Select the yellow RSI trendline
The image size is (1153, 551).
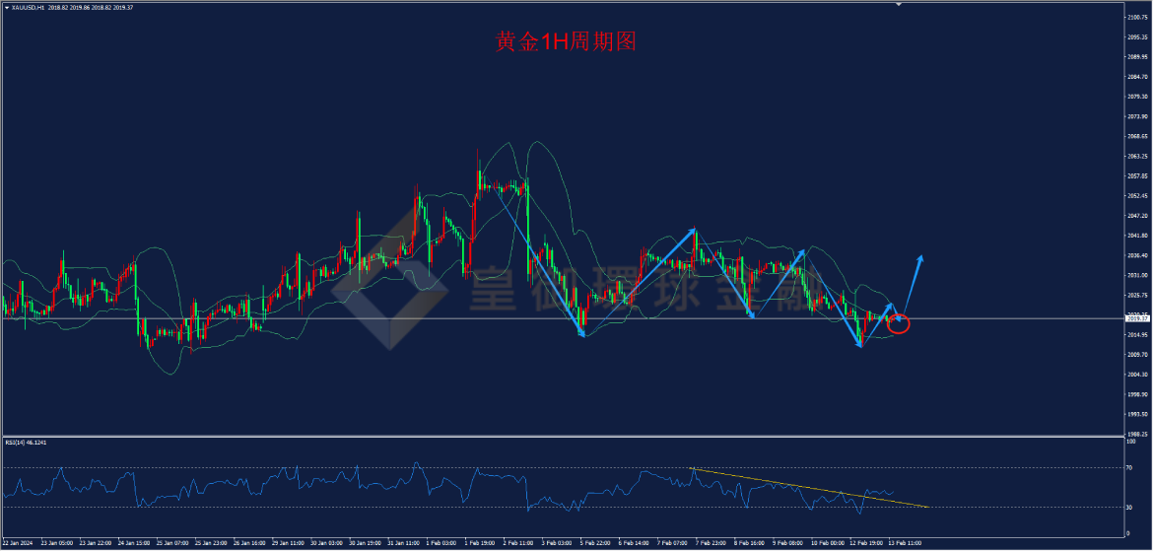click(x=809, y=487)
